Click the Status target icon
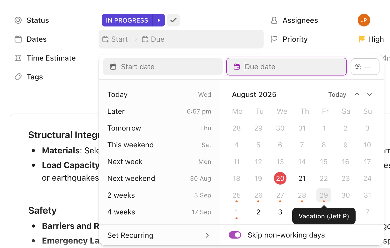 [x=18, y=20]
